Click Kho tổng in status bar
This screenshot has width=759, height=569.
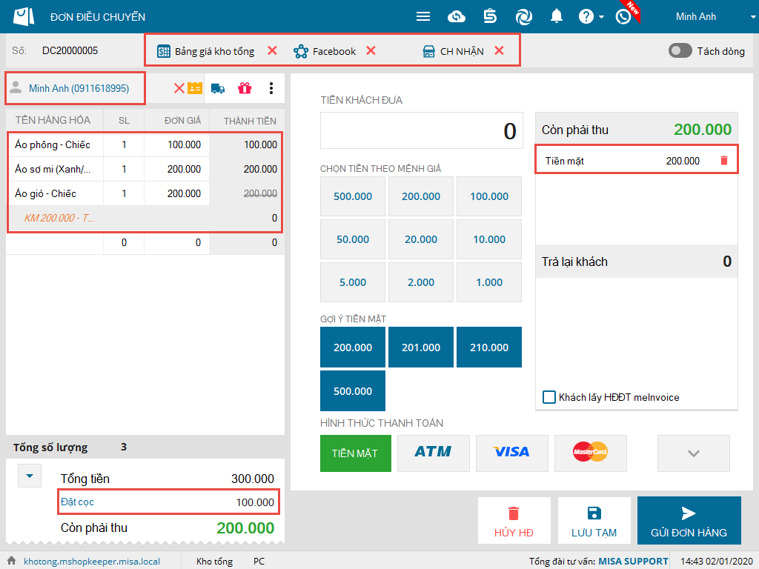214,562
